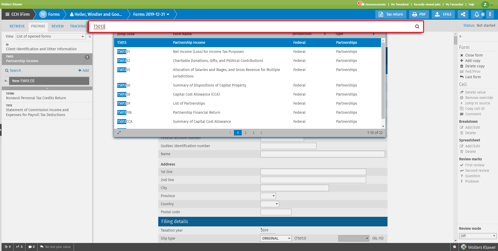
Task: Collapse the left forms panel
Action: pos(90,37)
